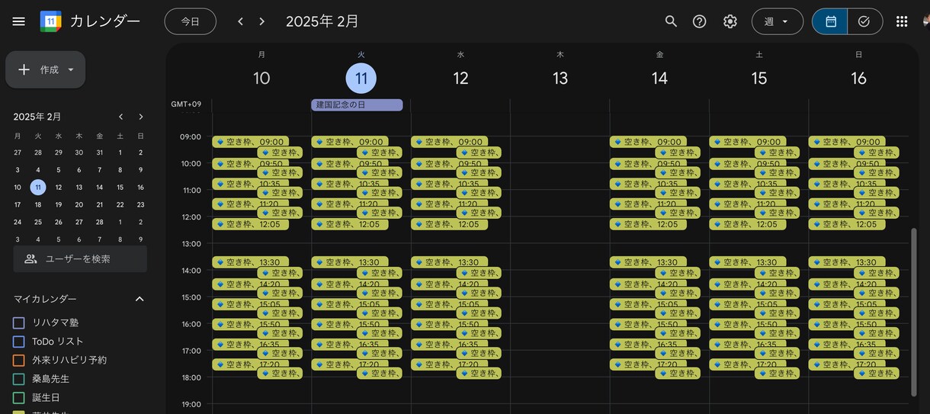The height and width of the screenshot is (414, 930).
Task: Select Sunday 16 day header
Action: point(858,78)
